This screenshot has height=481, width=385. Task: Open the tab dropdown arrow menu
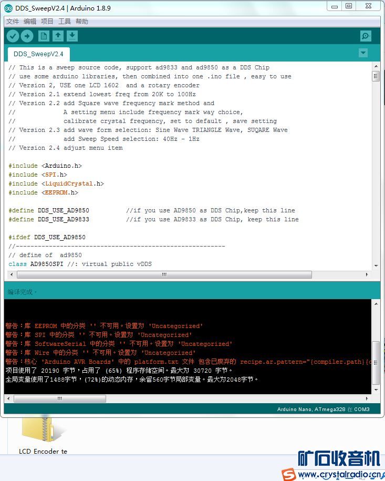tap(363, 53)
